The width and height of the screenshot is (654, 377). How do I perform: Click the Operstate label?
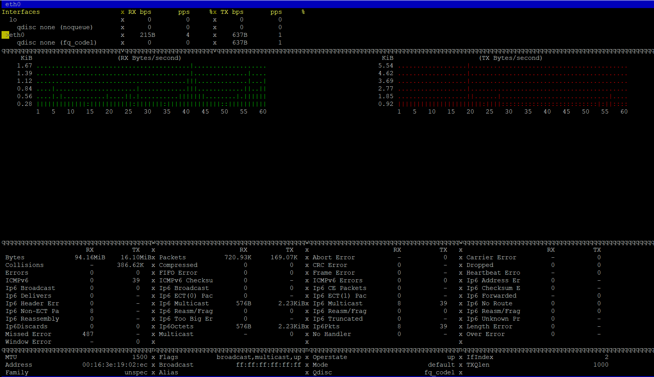[x=330, y=357]
